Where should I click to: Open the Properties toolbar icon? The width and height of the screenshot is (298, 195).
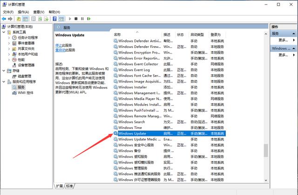point(34,19)
